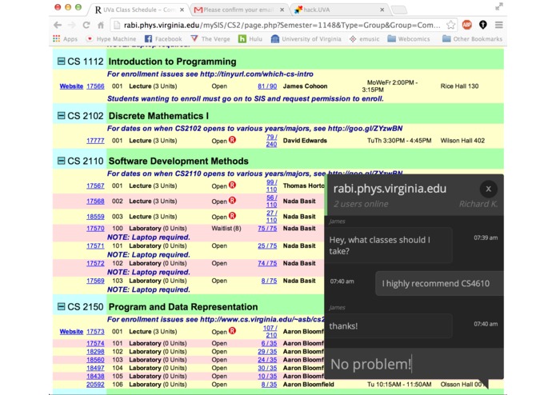556x395 pixels.
Task: Open class number 17570 laboratory link
Action: 95,229
